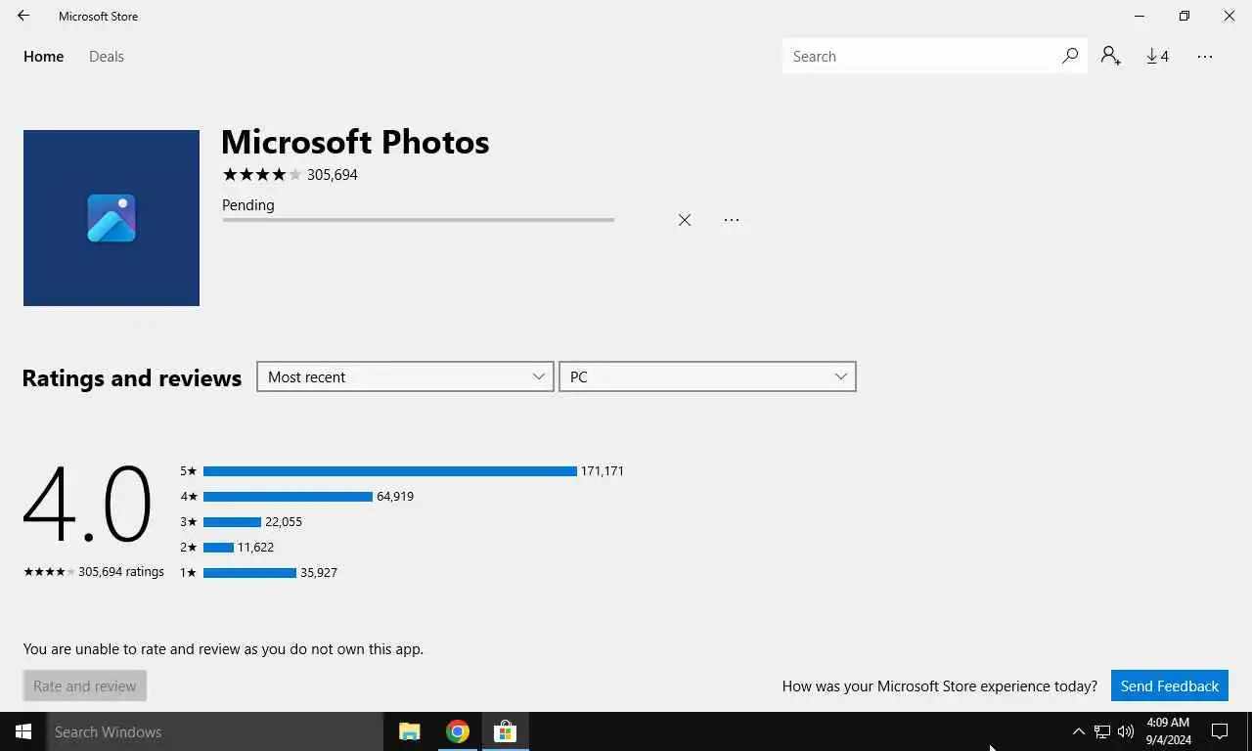Image resolution: width=1252 pixels, height=751 pixels.
Task: Open the See more menu in header
Action: [1205, 57]
